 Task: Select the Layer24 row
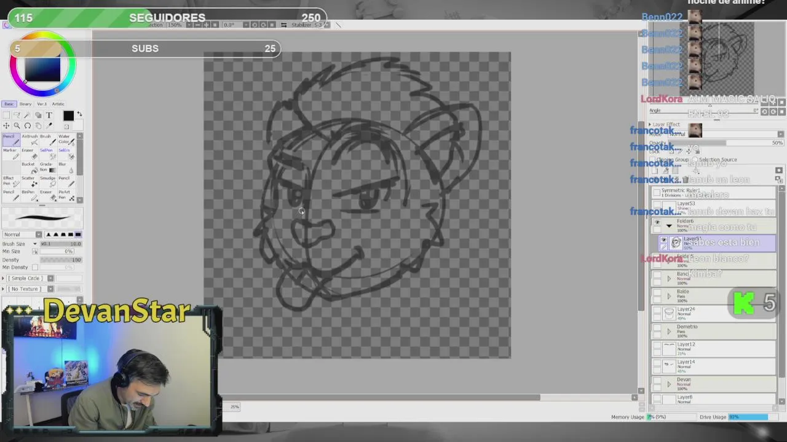(x=713, y=313)
